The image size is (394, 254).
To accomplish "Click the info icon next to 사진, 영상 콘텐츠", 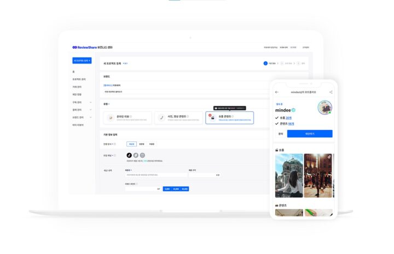I will click(x=188, y=116).
